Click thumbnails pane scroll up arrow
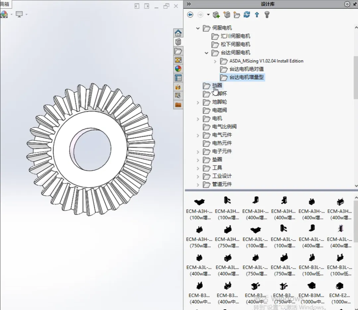358x310 pixels. (356, 198)
